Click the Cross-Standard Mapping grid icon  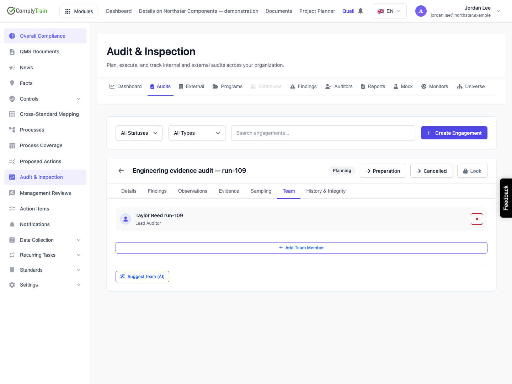click(x=12, y=114)
